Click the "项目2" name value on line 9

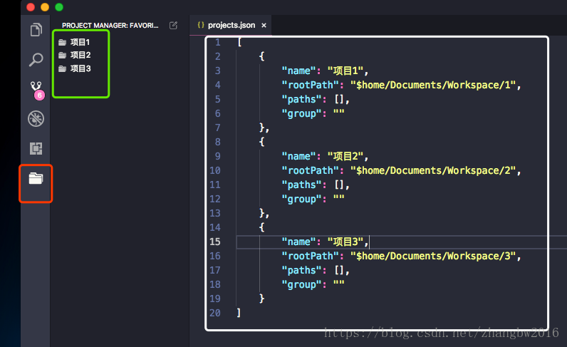345,156
